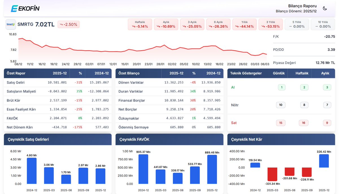Image resolution: width=339 pixels, height=194 pixels.
Task: Click the F/K value -20.75
Action: (330, 36)
